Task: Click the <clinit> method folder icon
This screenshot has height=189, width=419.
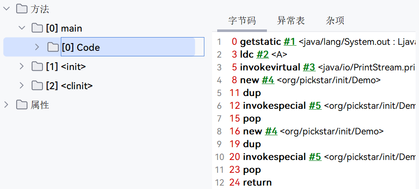Action: pyautogui.click(x=37, y=85)
